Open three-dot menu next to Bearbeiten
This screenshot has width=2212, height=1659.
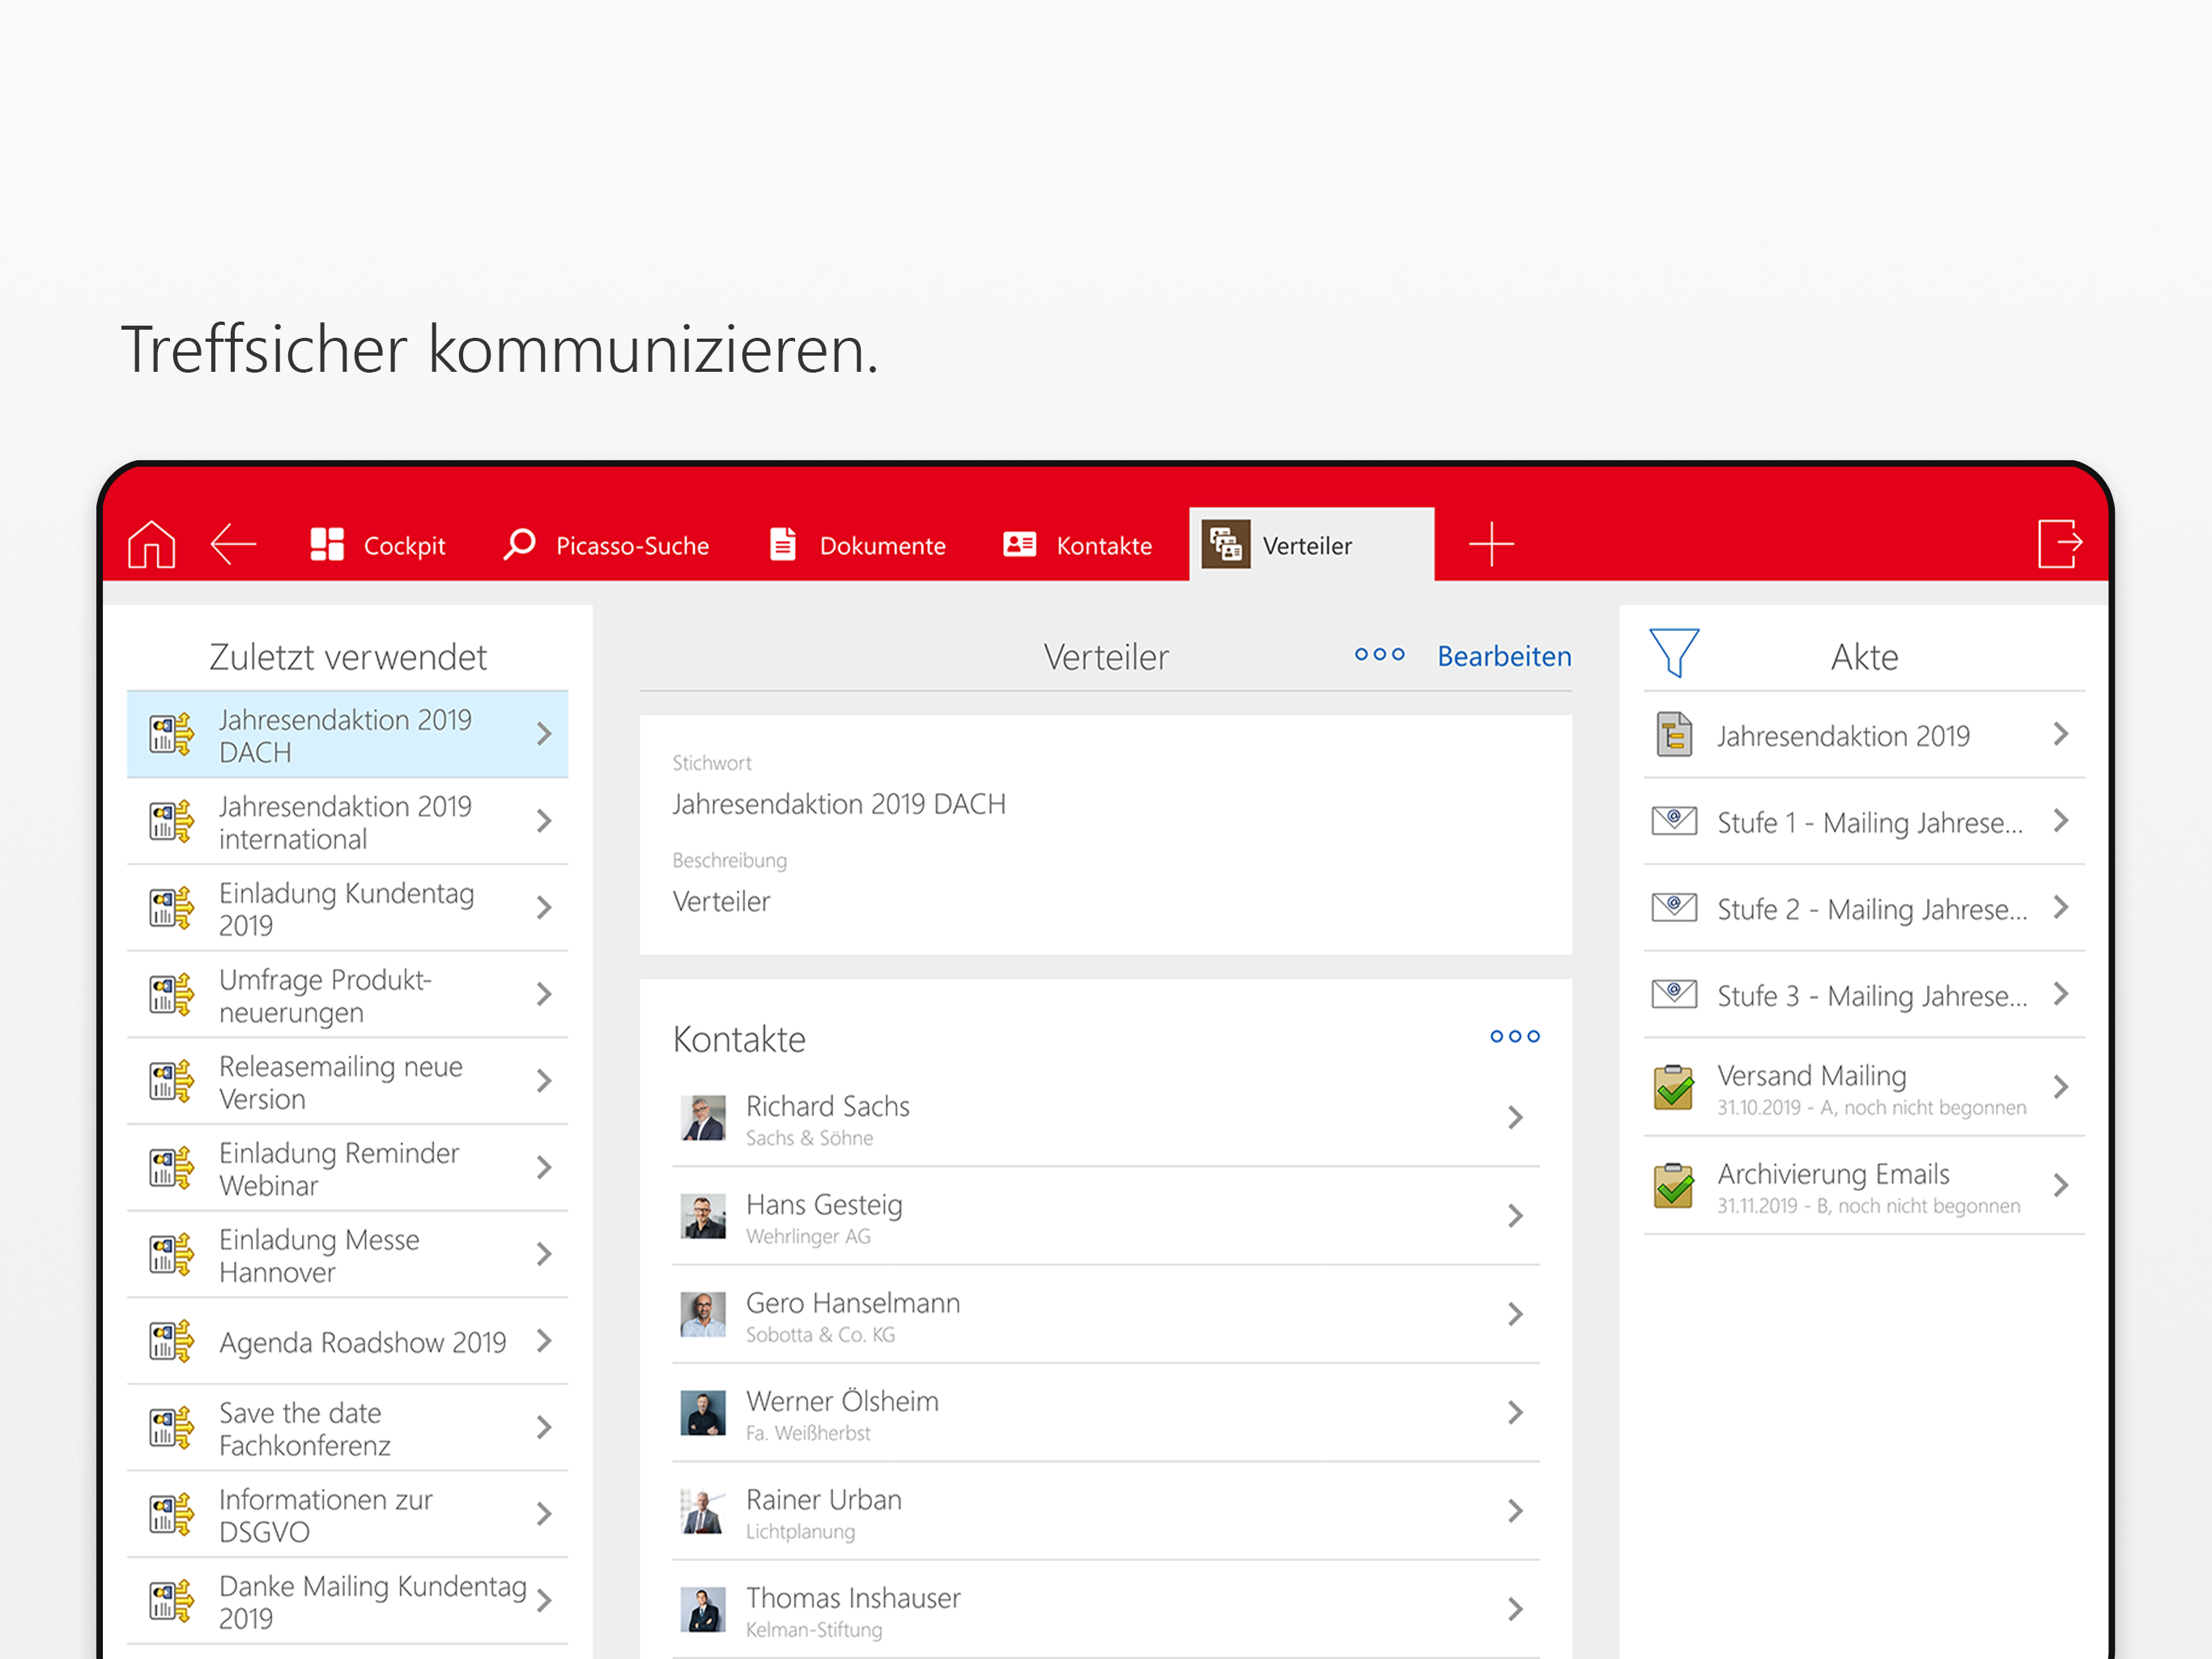[1379, 655]
